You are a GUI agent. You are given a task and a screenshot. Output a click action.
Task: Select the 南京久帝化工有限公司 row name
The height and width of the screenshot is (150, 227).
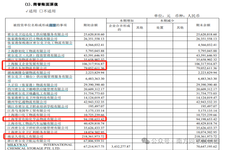pyautogui.click(x=25, y=136)
